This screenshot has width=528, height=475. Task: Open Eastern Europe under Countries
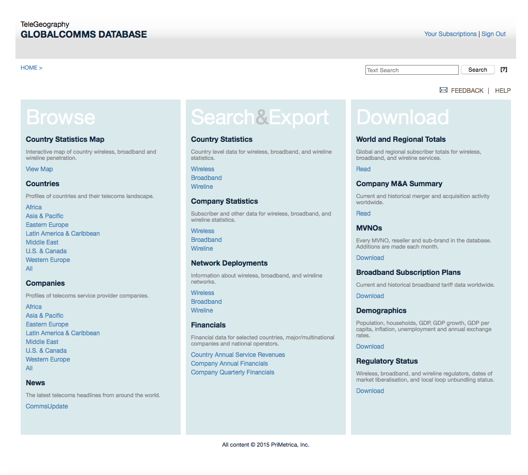point(47,225)
